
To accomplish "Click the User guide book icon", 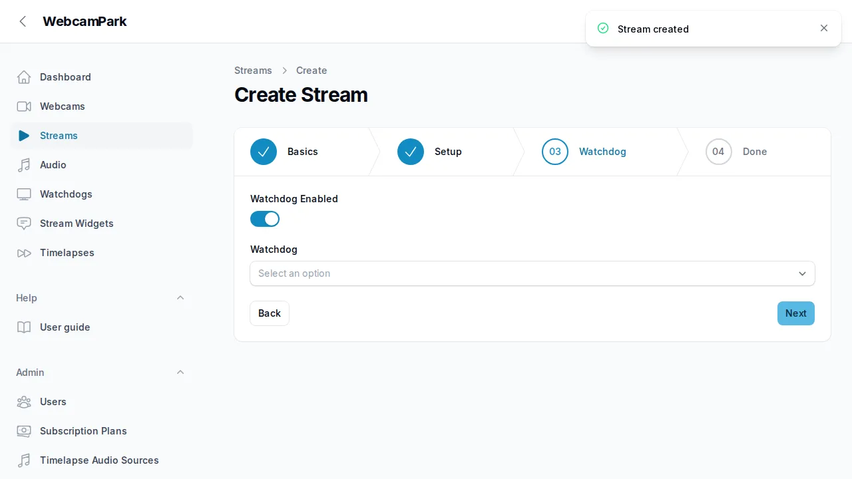I will (x=24, y=327).
